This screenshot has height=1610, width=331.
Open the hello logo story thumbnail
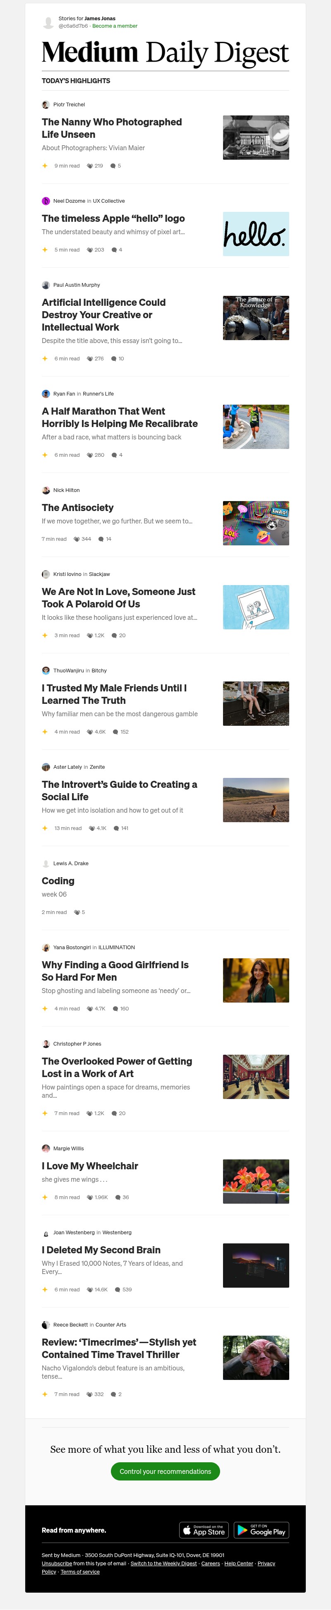[x=255, y=234]
